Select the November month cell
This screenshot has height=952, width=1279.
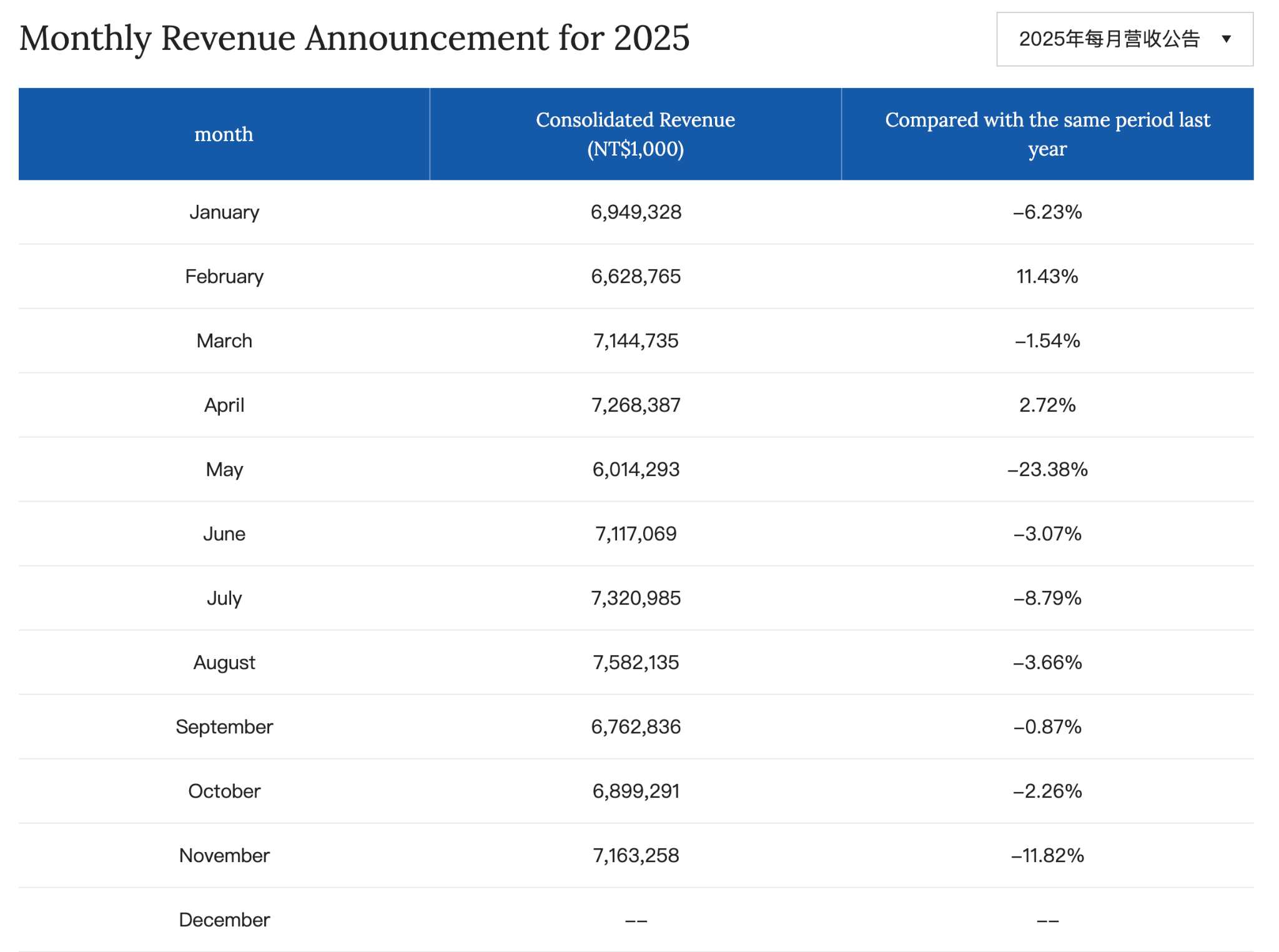pyautogui.click(x=224, y=855)
